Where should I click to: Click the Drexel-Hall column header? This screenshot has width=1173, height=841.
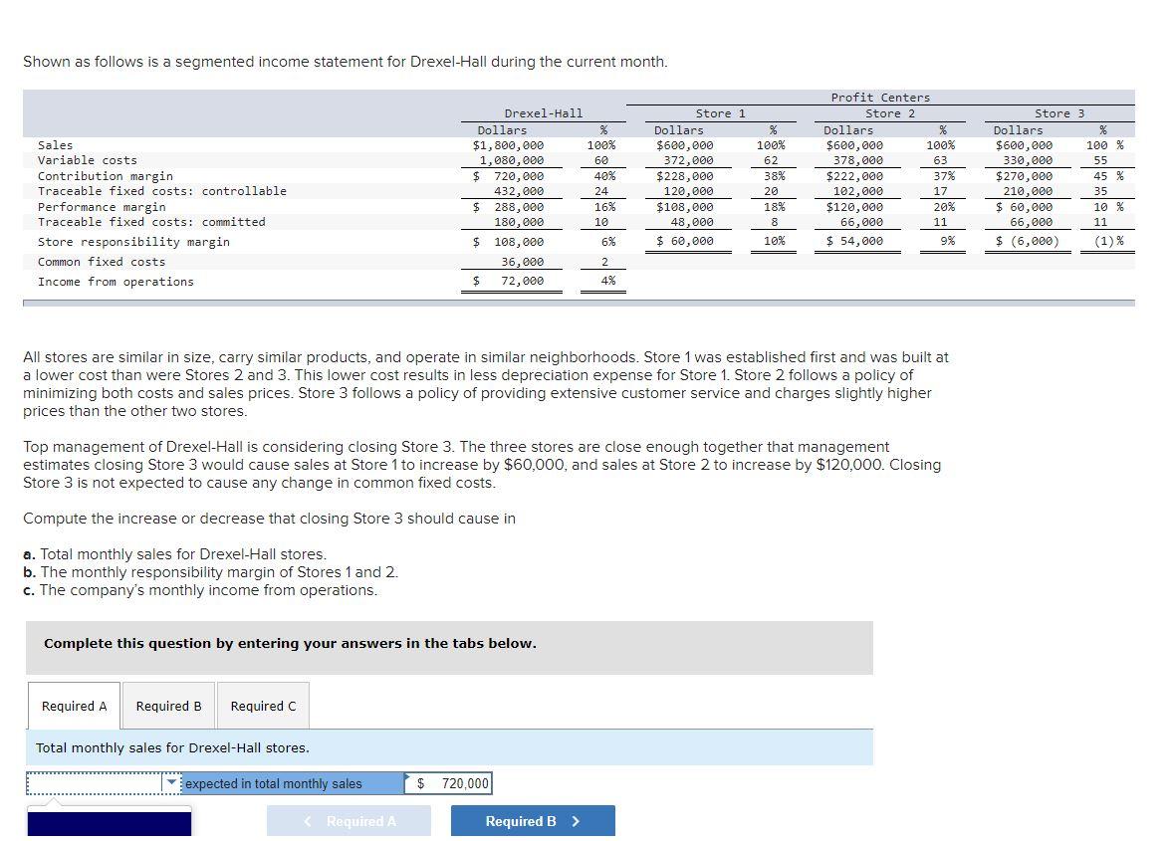543,113
